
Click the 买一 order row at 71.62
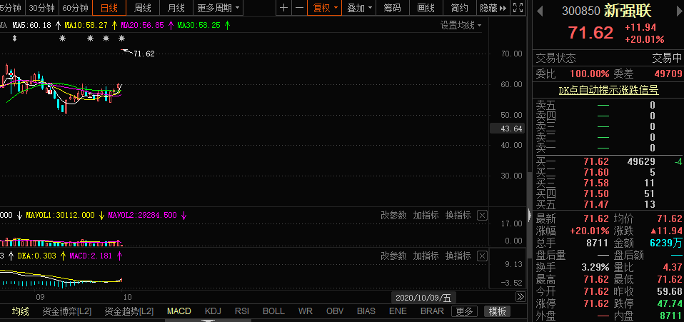(608, 161)
